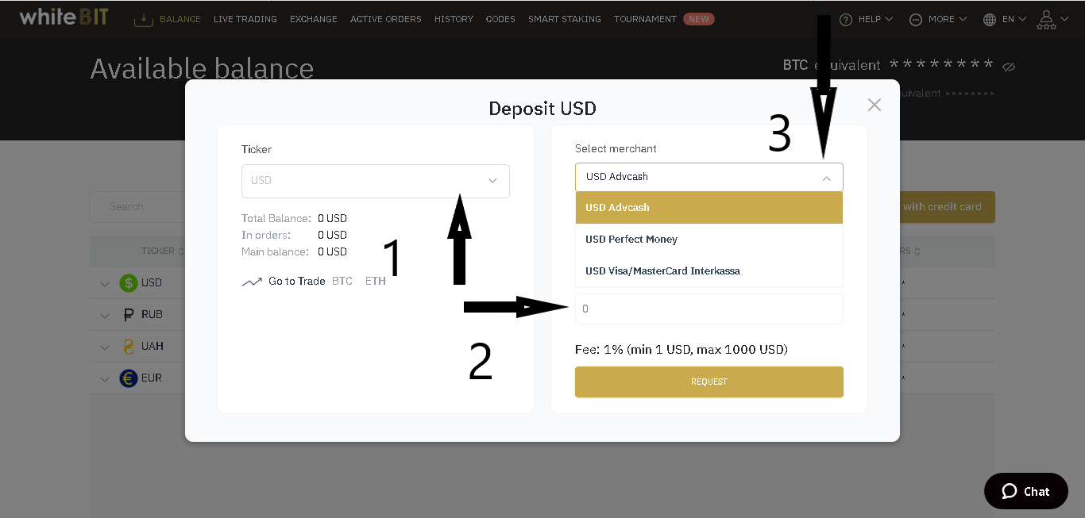The width and height of the screenshot is (1085, 518).
Task: Open the Exchange page
Action: click(314, 19)
